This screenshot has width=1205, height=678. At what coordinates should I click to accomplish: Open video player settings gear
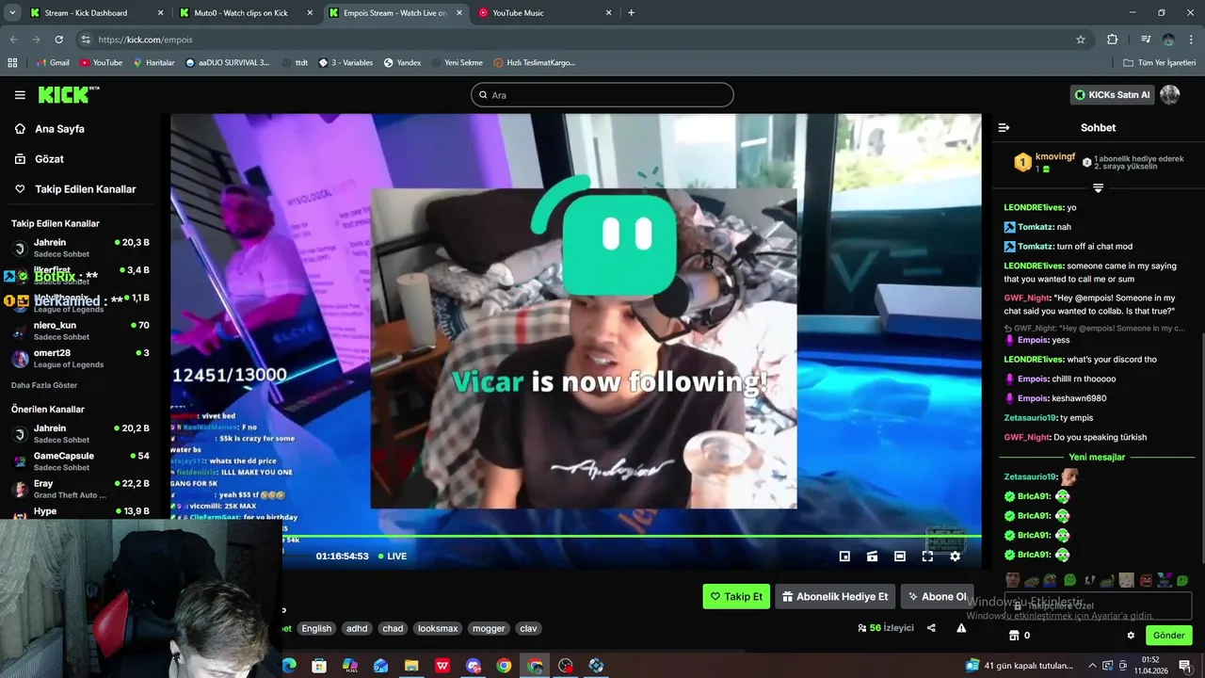955,557
